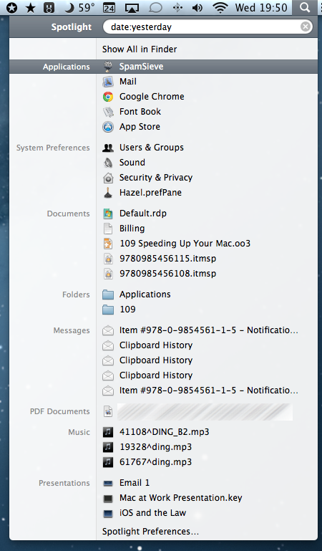Open the SpamSieve top result

pyautogui.click(x=163, y=67)
